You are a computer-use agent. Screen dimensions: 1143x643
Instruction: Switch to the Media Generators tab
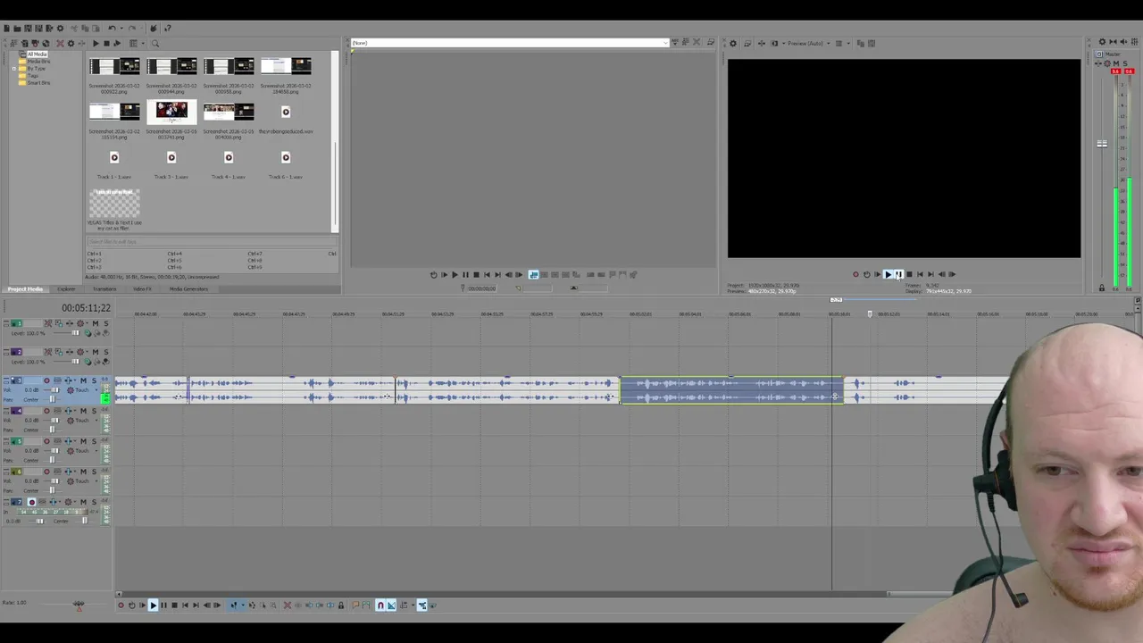tap(188, 289)
